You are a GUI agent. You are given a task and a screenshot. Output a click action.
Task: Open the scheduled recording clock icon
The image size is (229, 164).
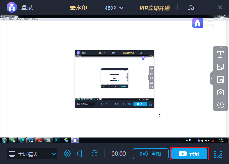click(x=220, y=105)
